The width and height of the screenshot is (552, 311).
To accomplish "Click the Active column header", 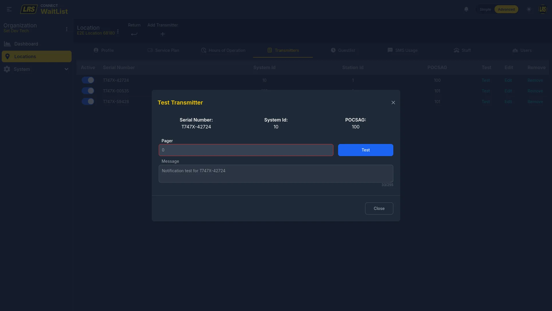I will coord(88,67).
